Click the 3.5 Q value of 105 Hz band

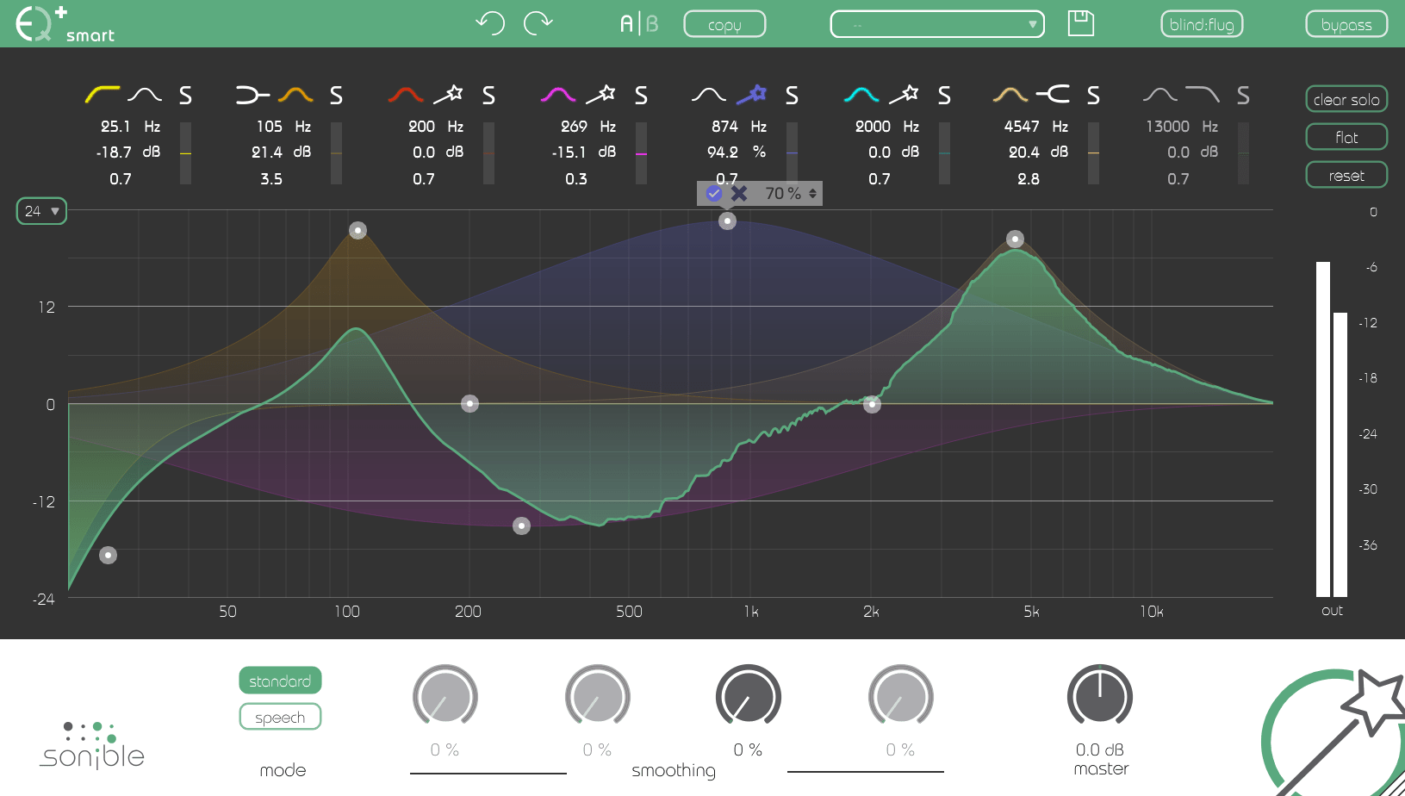click(x=271, y=179)
